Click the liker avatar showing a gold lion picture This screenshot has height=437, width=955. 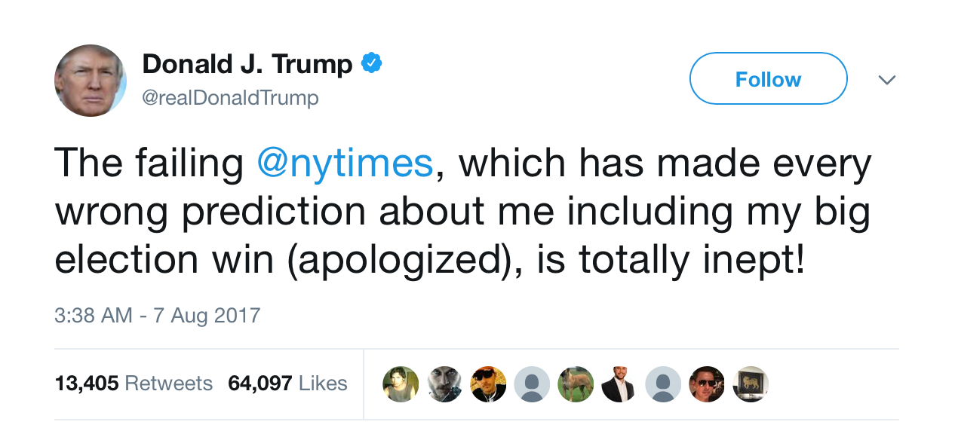click(x=751, y=384)
